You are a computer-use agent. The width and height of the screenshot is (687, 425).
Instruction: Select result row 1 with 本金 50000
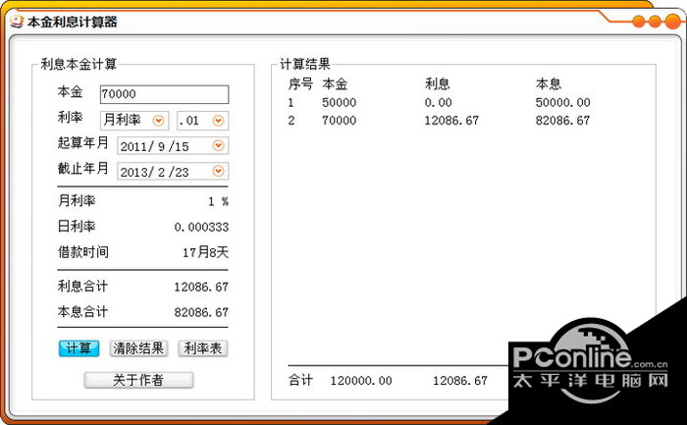click(x=439, y=102)
